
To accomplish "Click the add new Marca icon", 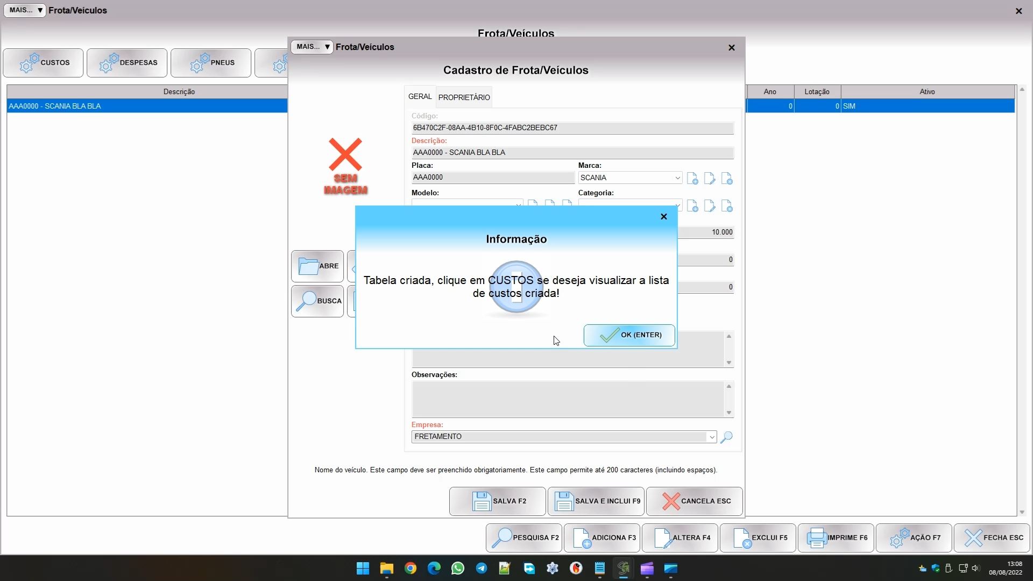I will coord(692,179).
